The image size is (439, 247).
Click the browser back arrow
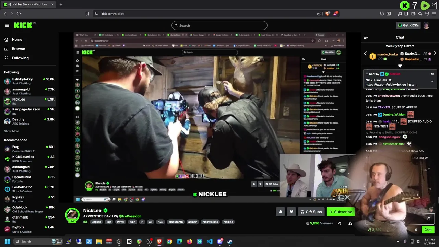click(x=5, y=14)
